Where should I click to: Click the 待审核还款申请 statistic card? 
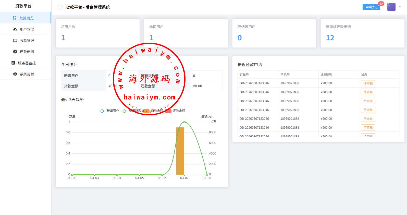pyautogui.click(x=362, y=33)
